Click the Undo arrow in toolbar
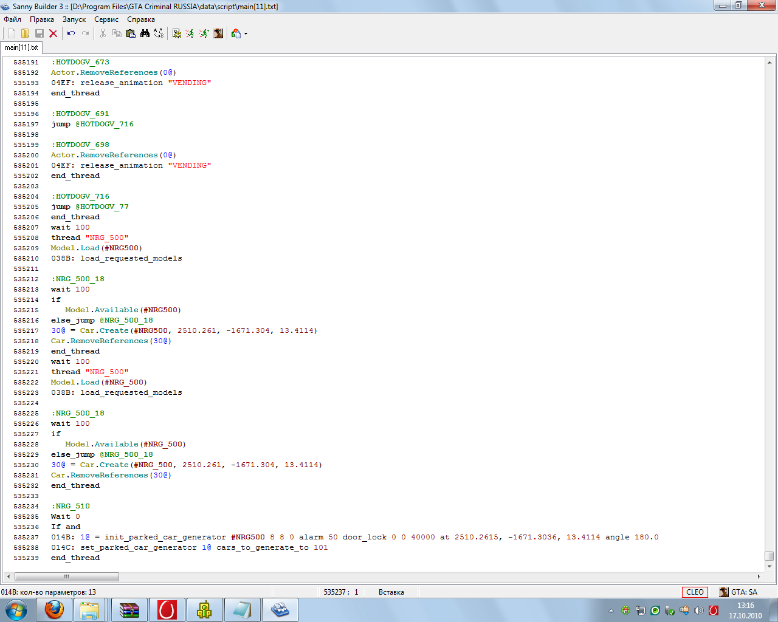Viewport: 778px width, 622px height. (x=71, y=33)
